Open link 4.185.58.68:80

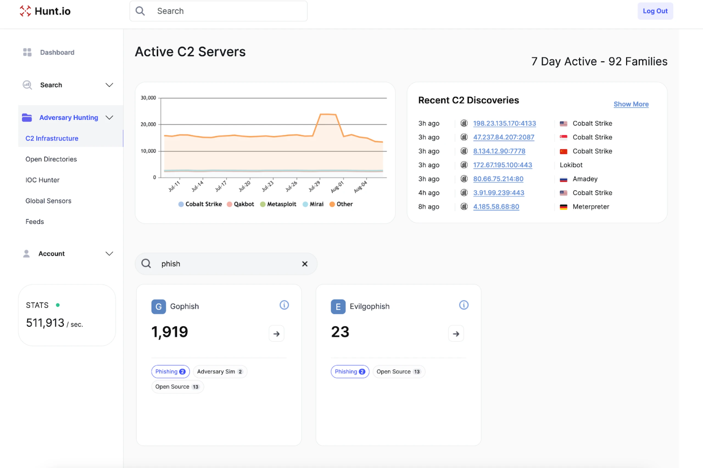click(x=496, y=207)
